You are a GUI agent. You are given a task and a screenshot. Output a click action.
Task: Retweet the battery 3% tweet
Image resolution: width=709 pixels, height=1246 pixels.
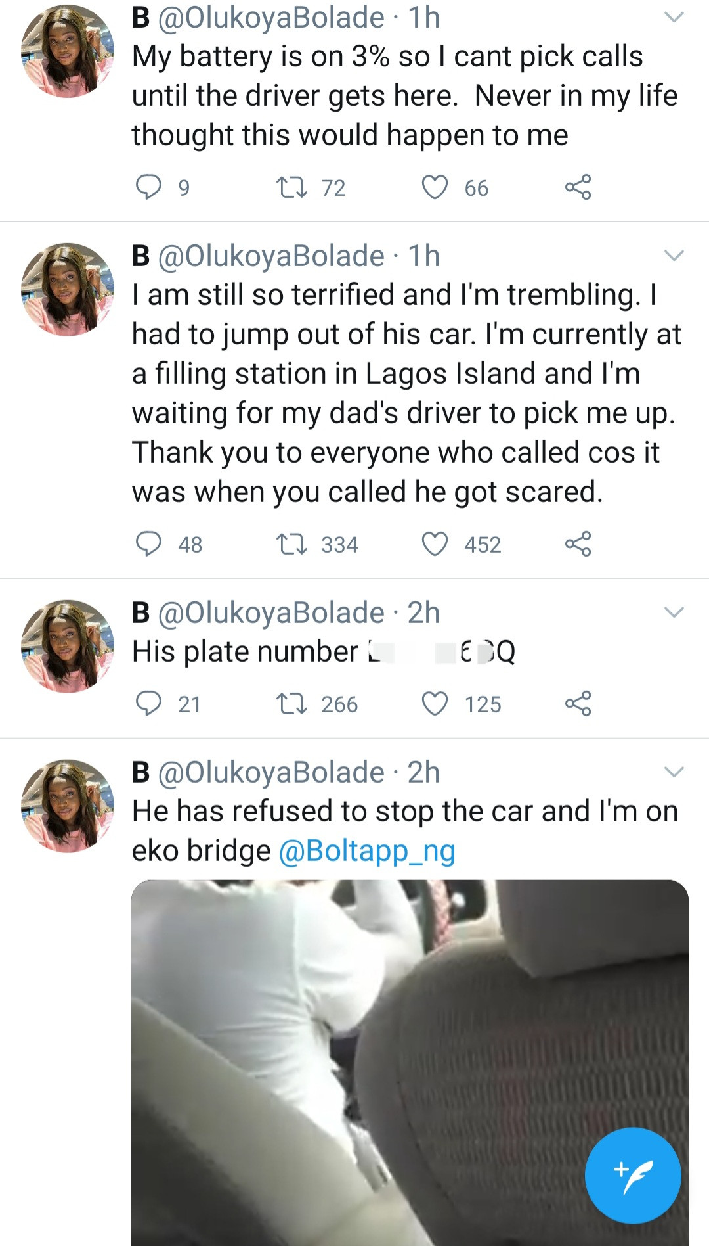pyautogui.click(x=291, y=187)
